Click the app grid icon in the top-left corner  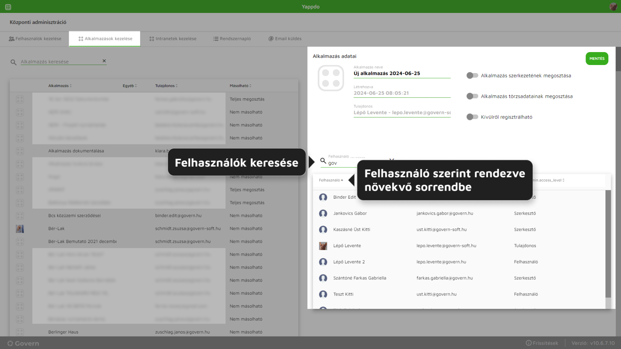[8, 6]
